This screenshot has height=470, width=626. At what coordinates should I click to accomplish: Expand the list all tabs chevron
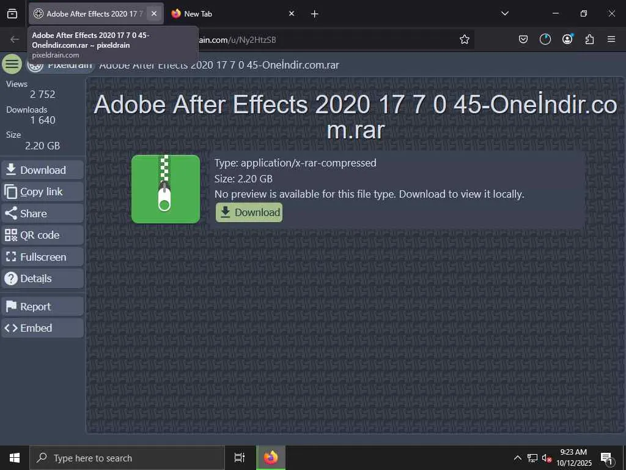pos(504,13)
